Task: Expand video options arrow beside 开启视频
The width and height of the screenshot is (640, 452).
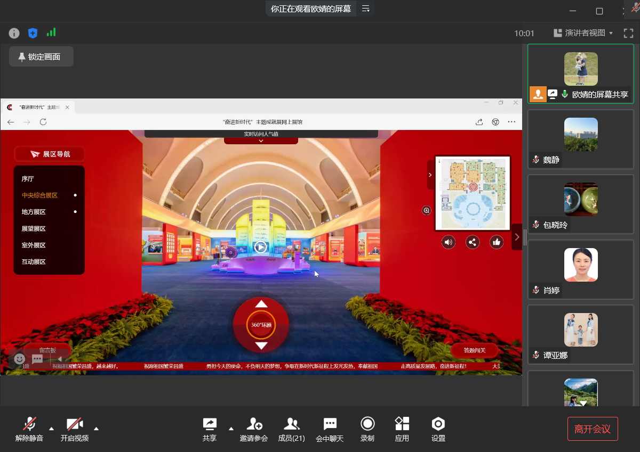Action: (x=96, y=428)
